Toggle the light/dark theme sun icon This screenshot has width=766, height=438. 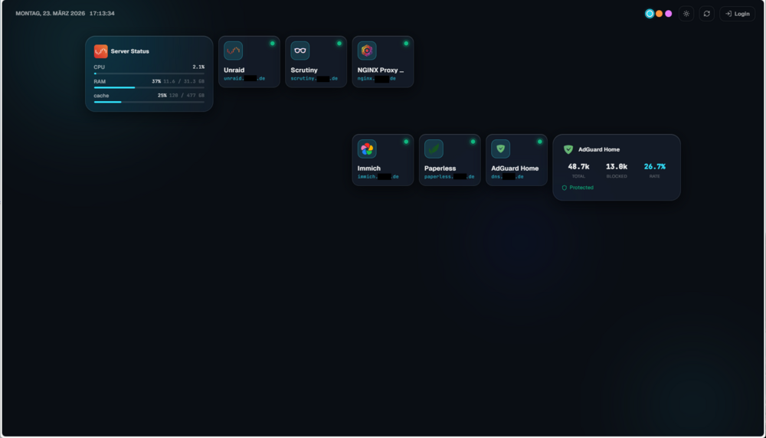click(x=686, y=14)
